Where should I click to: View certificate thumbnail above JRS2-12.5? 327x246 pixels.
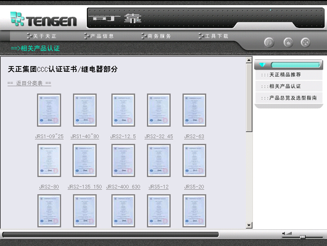pos(123,110)
